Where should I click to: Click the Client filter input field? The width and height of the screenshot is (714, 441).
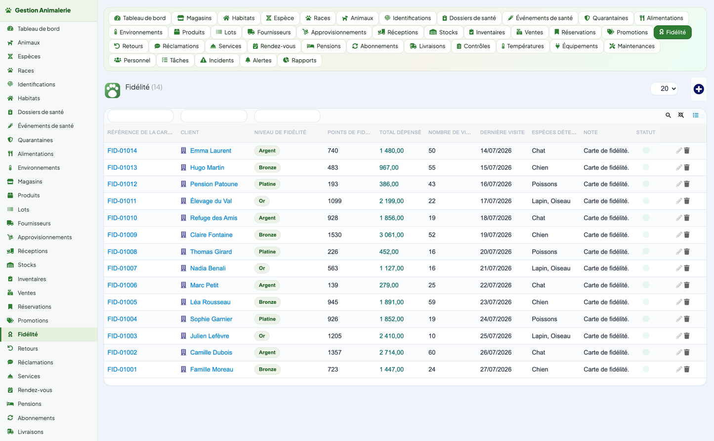(x=214, y=116)
